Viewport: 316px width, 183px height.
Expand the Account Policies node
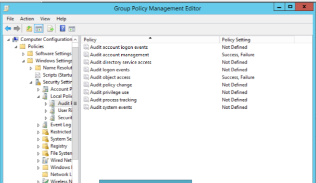(x=38, y=90)
